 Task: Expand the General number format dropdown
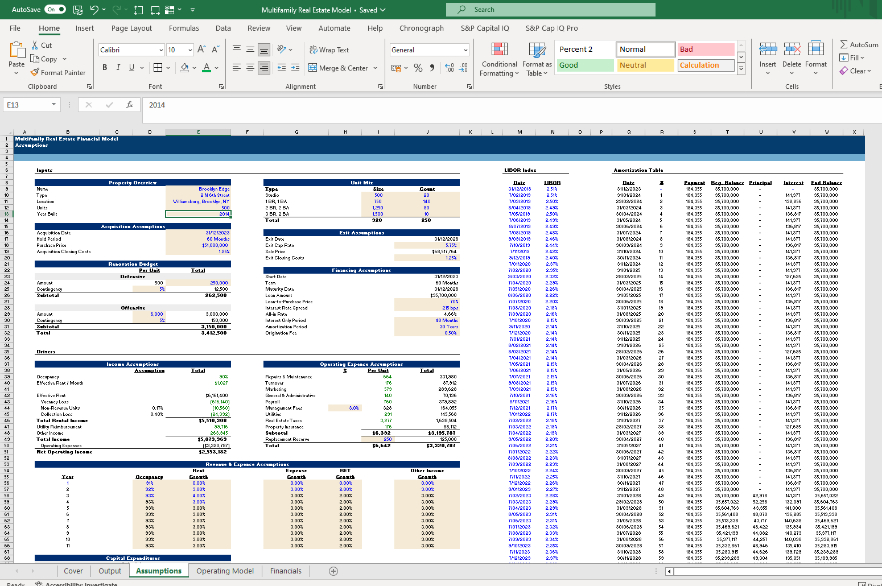point(465,50)
